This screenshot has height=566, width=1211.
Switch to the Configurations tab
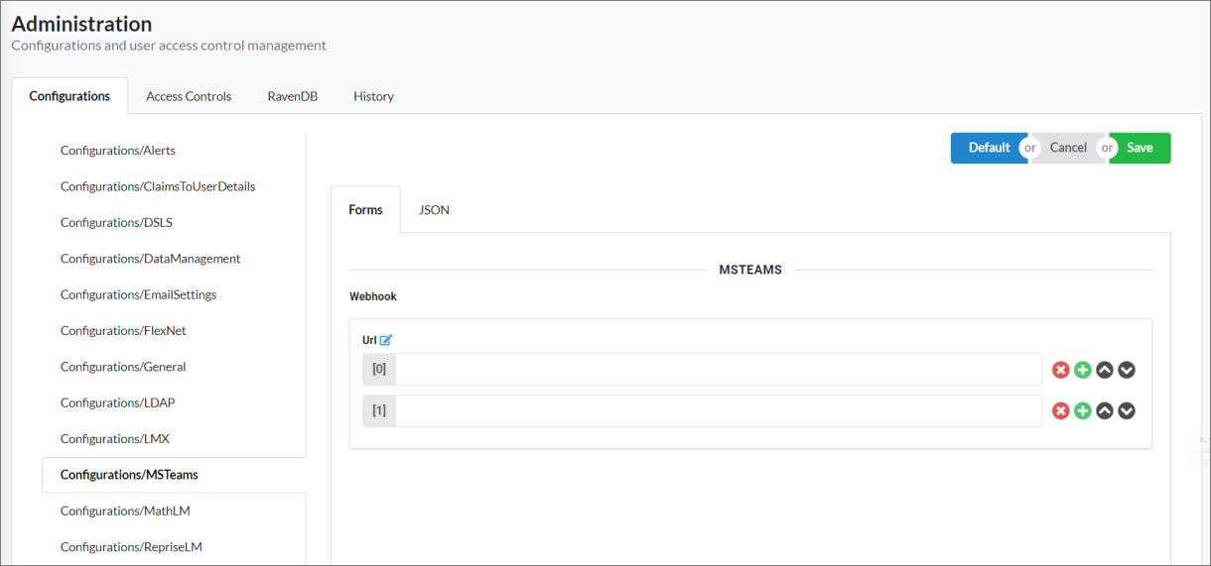pyautogui.click(x=69, y=96)
